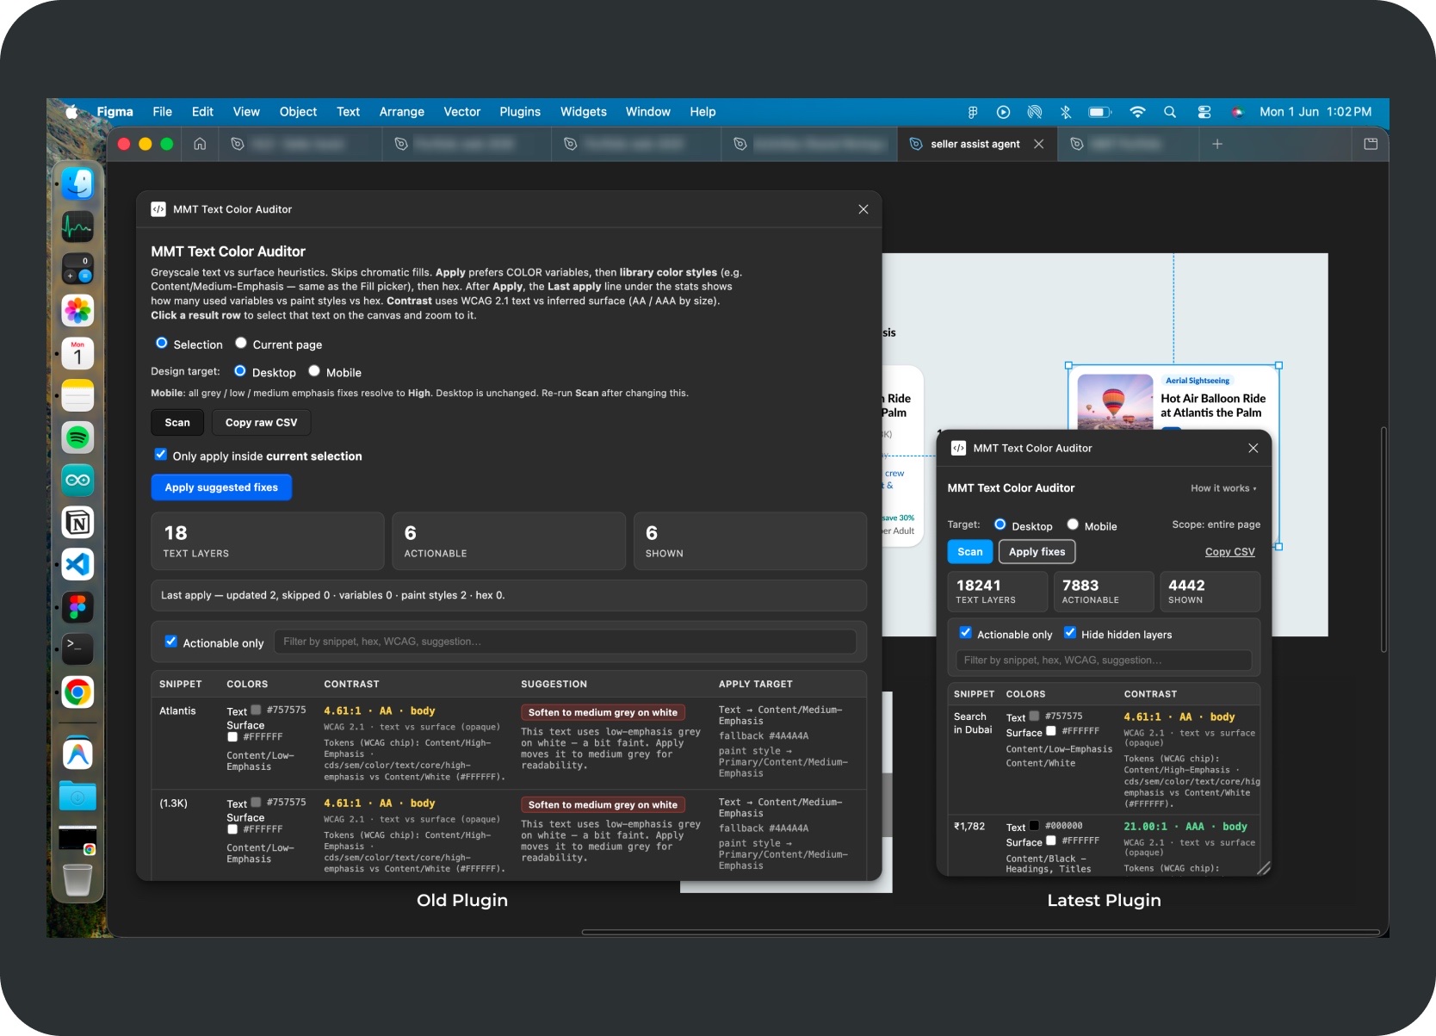This screenshot has height=1036, width=1436.
Task: Select Desktop design target in Old Plugin
Action: (x=240, y=371)
